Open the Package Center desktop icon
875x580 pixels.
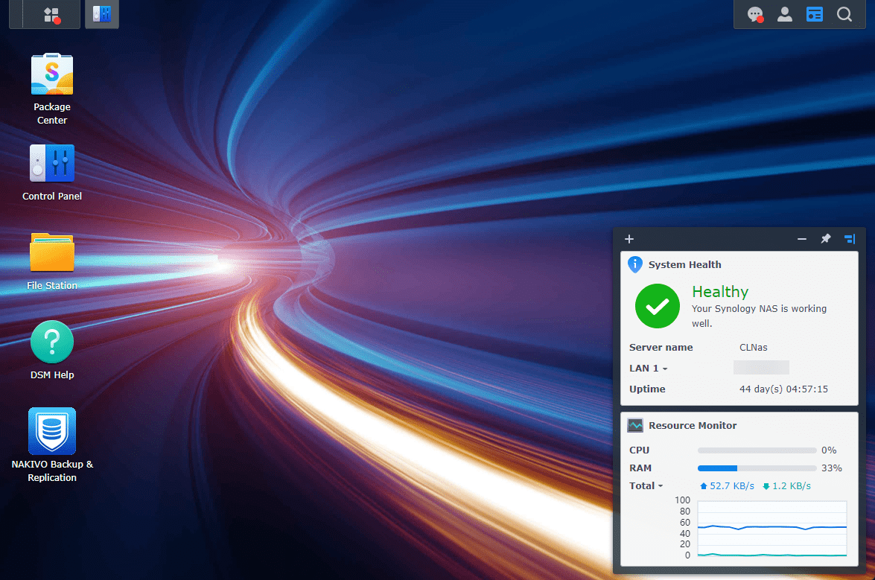[52, 74]
